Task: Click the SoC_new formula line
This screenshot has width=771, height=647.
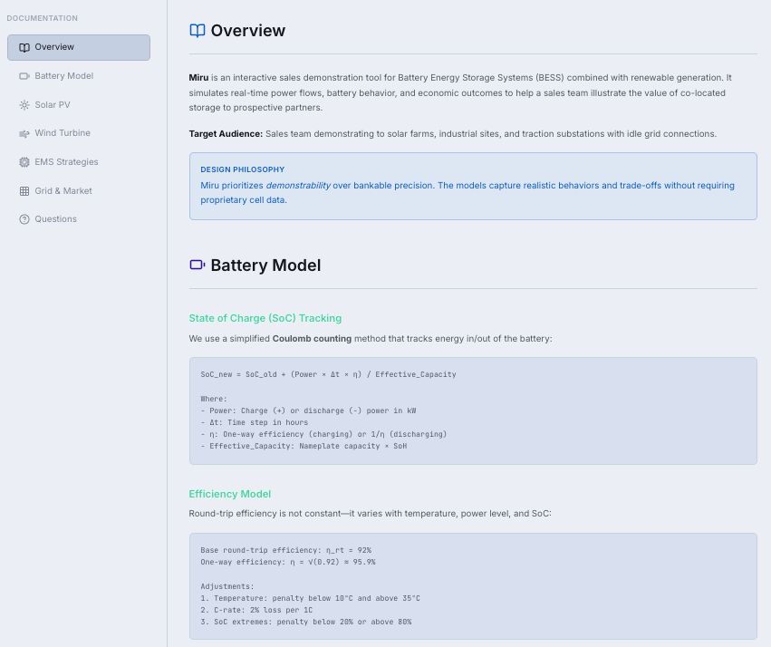Action: [x=328, y=374]
